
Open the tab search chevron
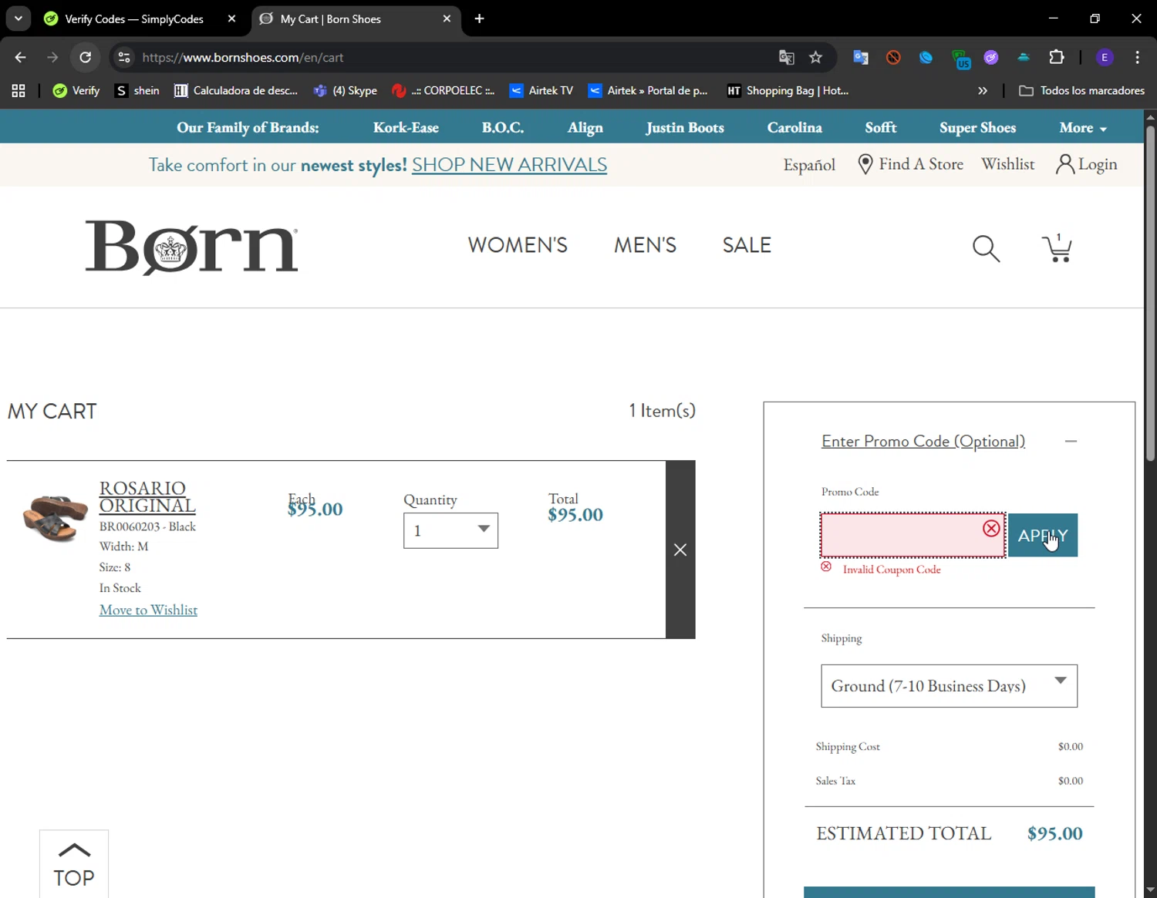point(18,18)
